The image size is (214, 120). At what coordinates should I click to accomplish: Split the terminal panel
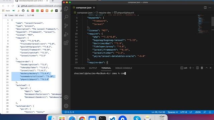coord(197,68)
